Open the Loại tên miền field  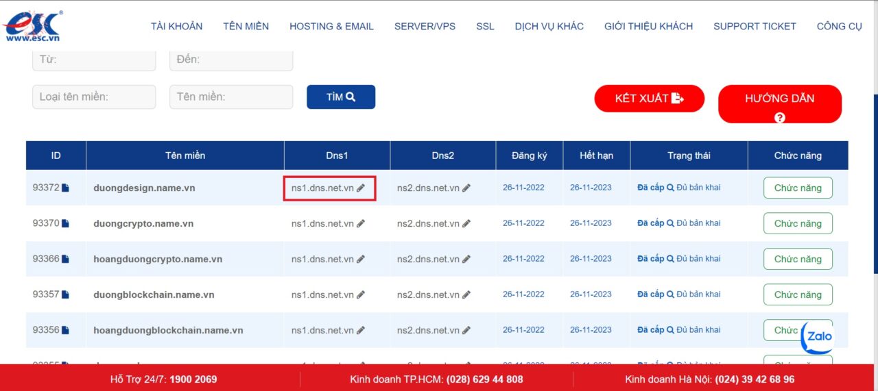point(94,97)
